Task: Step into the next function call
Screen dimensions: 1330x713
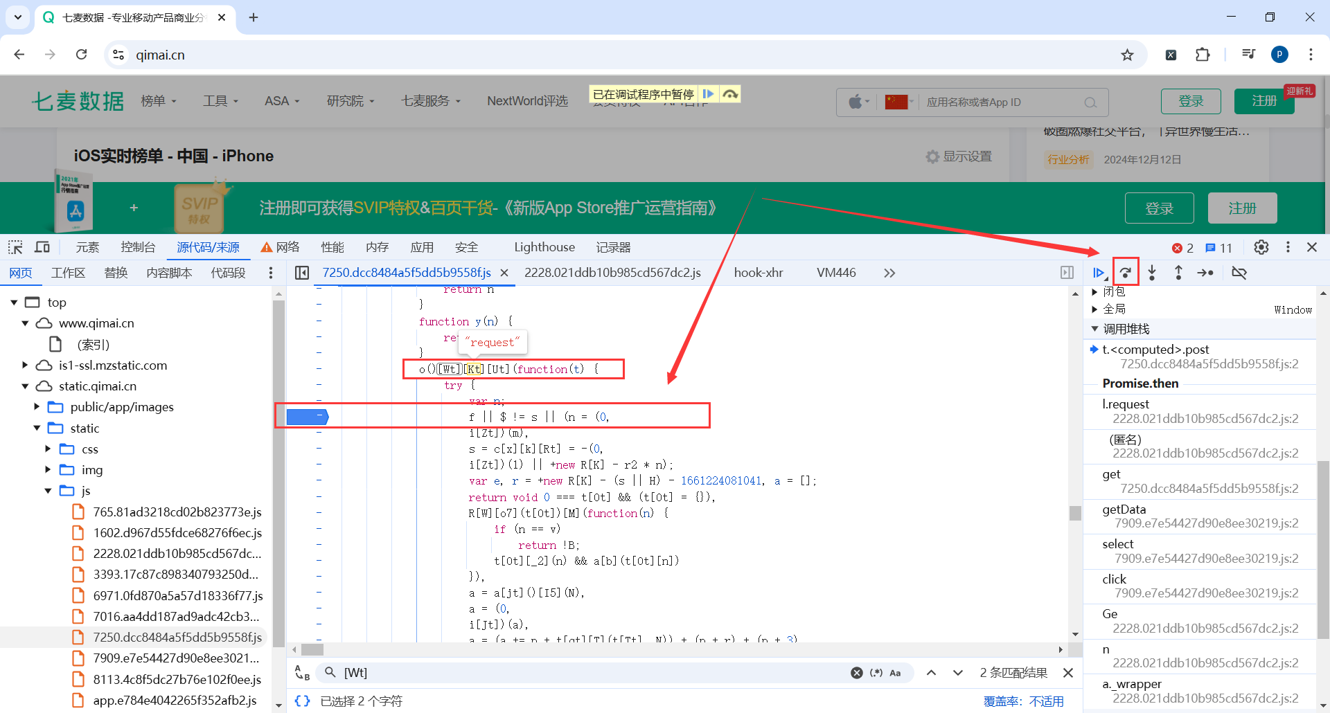Action: pyautogui.click(x=1152, y=273)
